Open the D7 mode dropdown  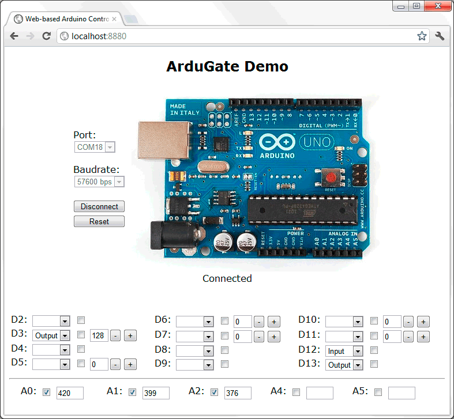195,337
